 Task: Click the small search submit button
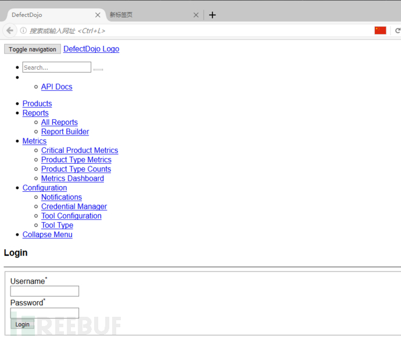pyautogui.click(x=98, y=69)
